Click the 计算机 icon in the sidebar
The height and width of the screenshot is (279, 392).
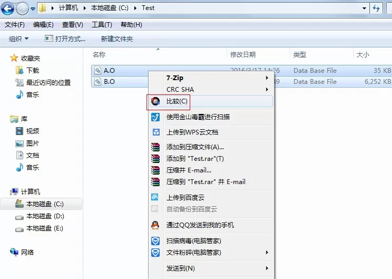click(14, 191)
